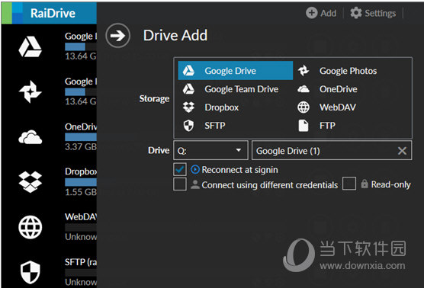Click the OneDrive usage bar in sidebar

81,137
